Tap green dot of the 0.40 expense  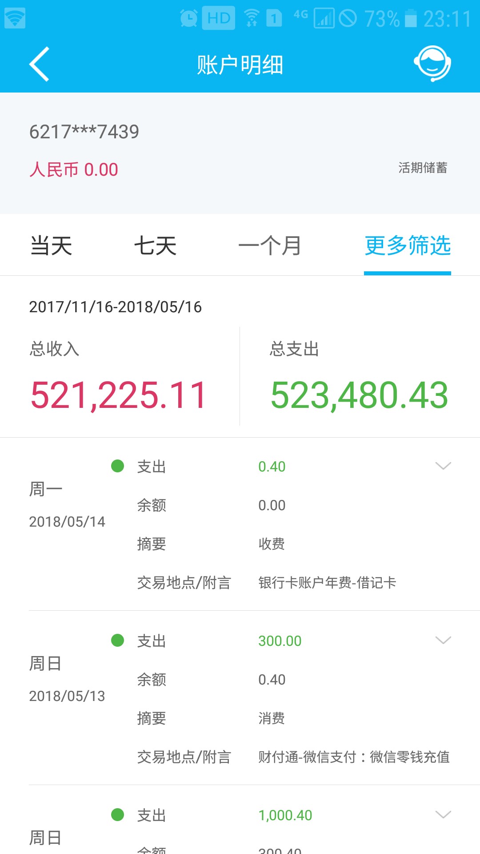(x=117, y=466)
